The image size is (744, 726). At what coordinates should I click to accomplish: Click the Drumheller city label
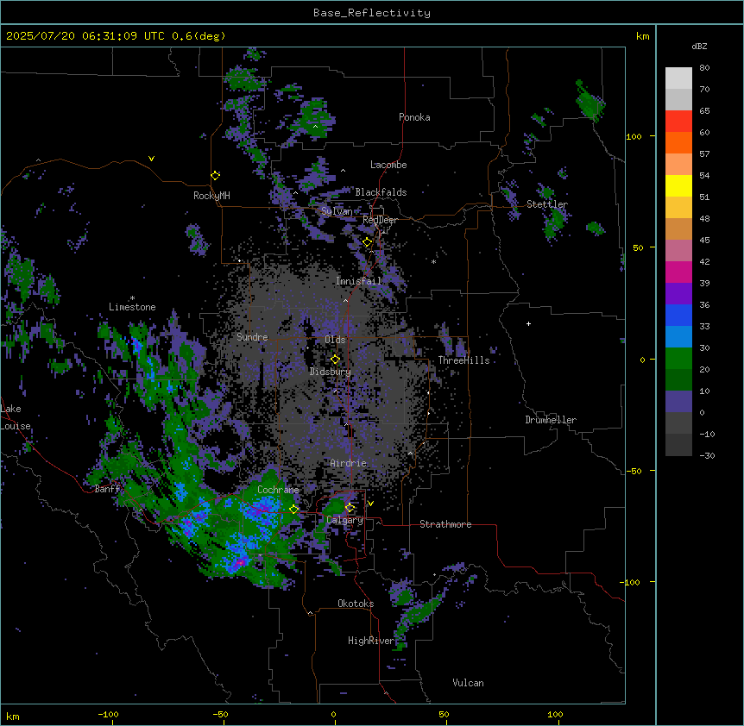point(551,420)
